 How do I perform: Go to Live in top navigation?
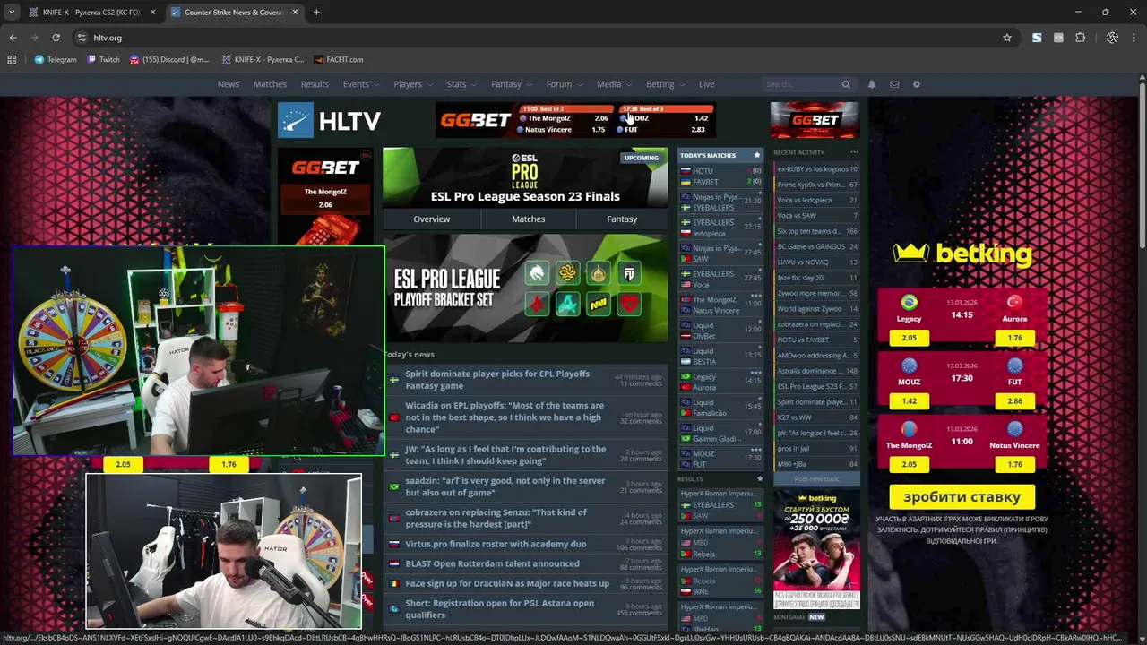707,84
